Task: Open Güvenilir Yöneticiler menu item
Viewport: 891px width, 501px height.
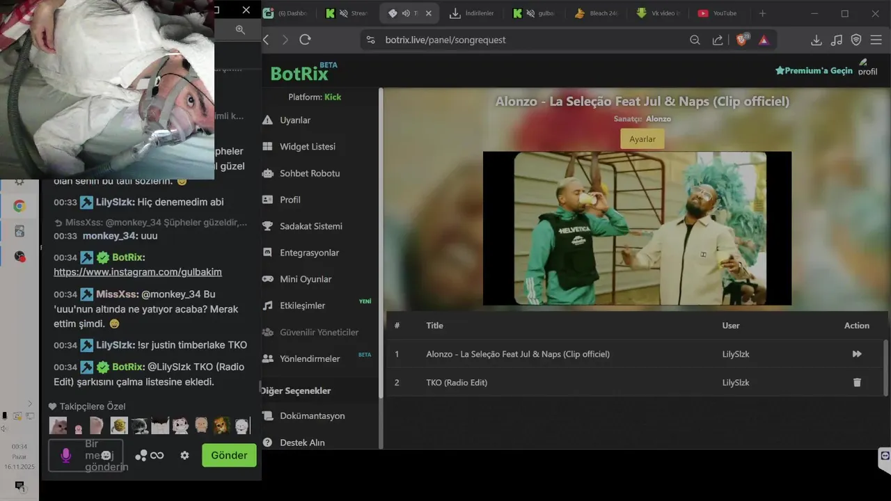Action: click(310, 332)
